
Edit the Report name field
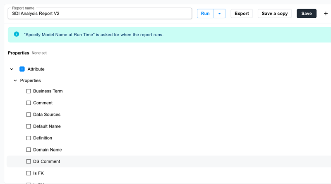click(100, 14)
